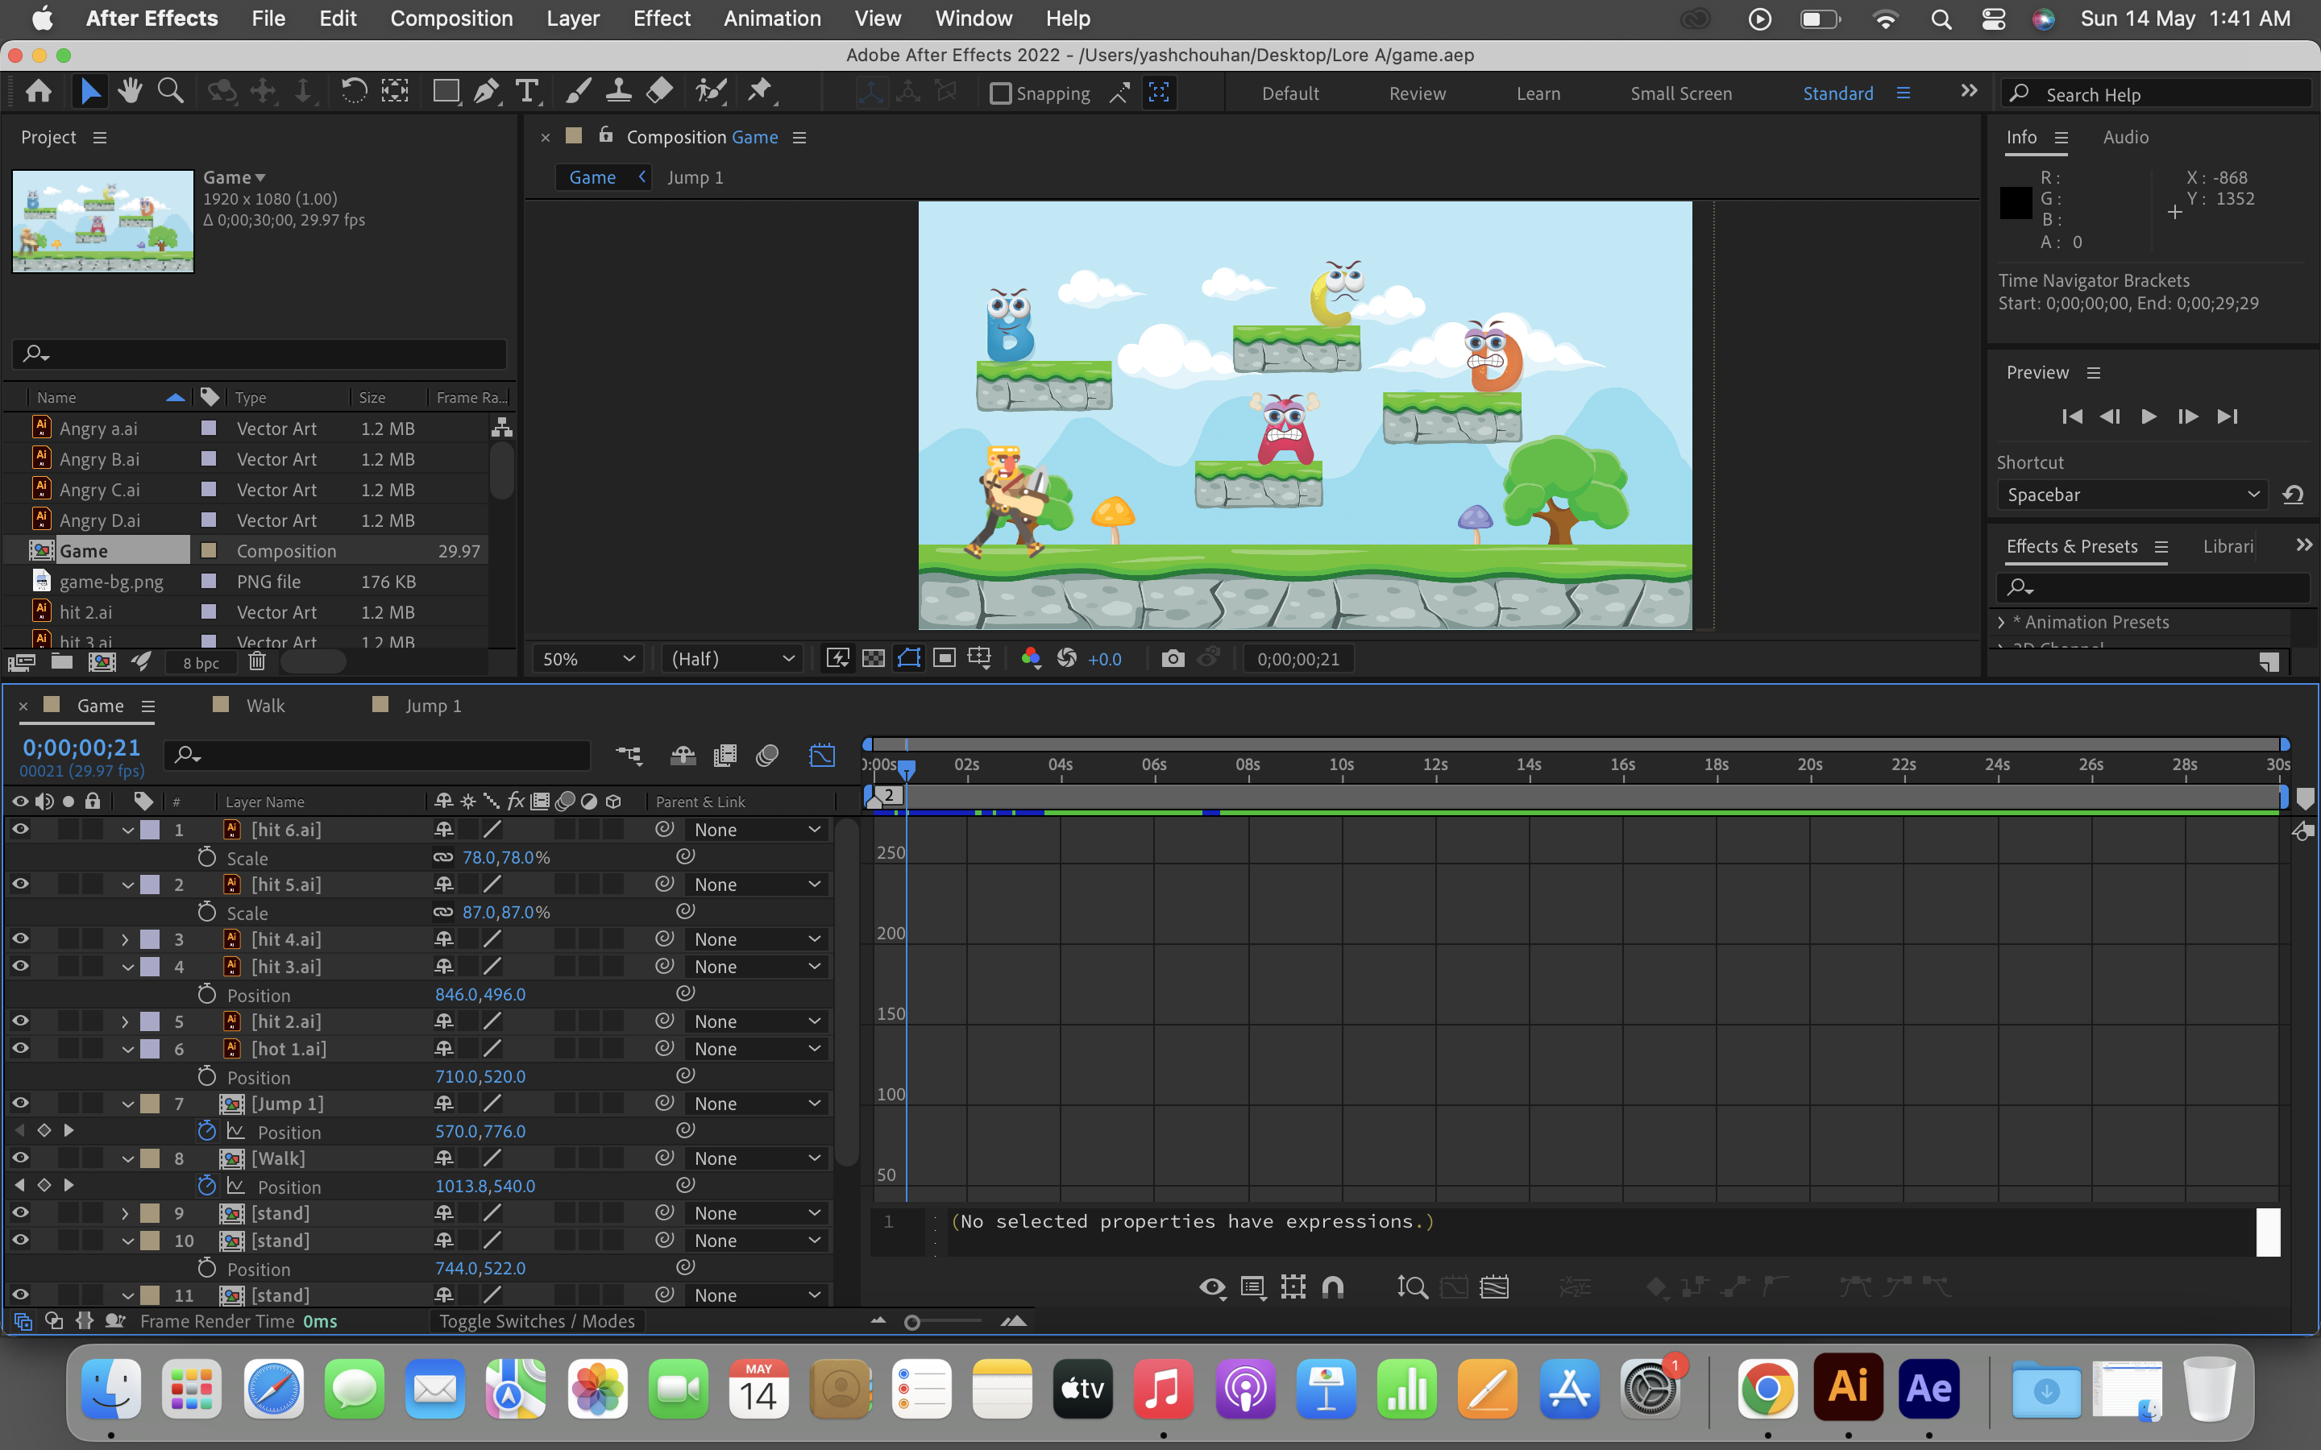
Task: Select the Type tool
Action: point(526,92)
